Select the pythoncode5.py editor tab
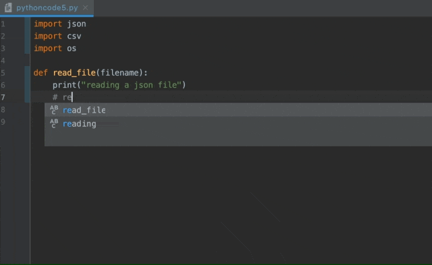Screen dimensions: 432x265 click(x=47, y=7)
